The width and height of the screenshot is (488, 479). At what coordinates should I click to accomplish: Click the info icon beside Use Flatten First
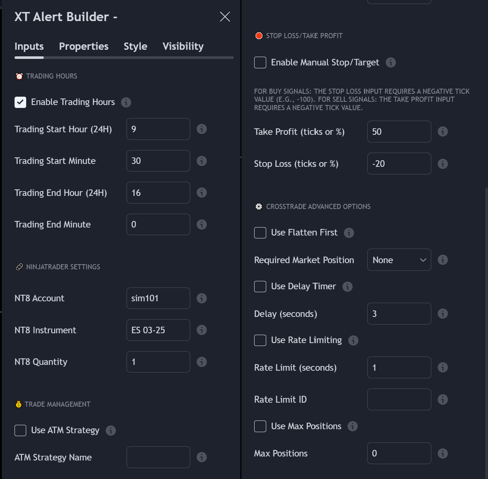(x=349, y=233)
